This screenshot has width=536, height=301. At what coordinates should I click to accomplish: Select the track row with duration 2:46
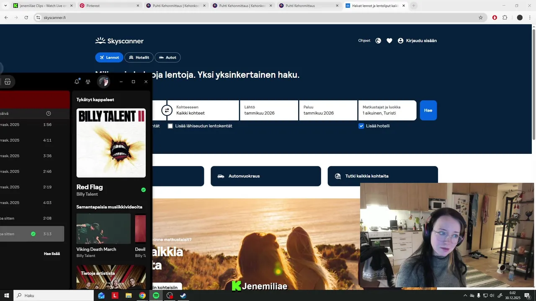pyautogui.click(x=32, y=171)
